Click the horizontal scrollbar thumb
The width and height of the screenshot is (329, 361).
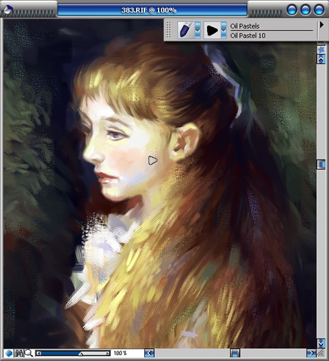point(235,353)
